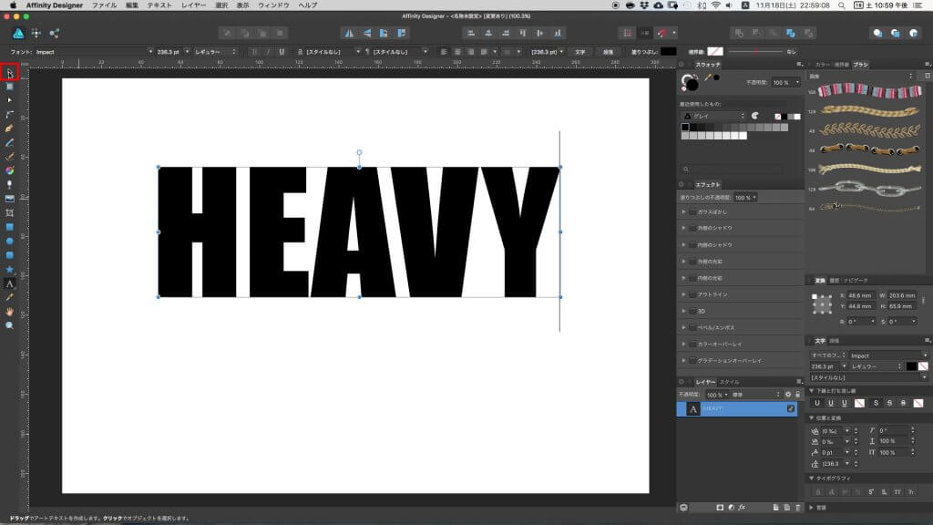Select the Transparency tool

coord(9,184)
